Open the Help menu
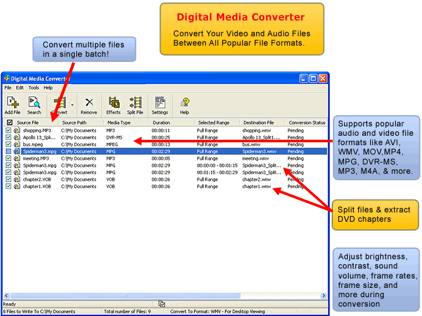 48,88
